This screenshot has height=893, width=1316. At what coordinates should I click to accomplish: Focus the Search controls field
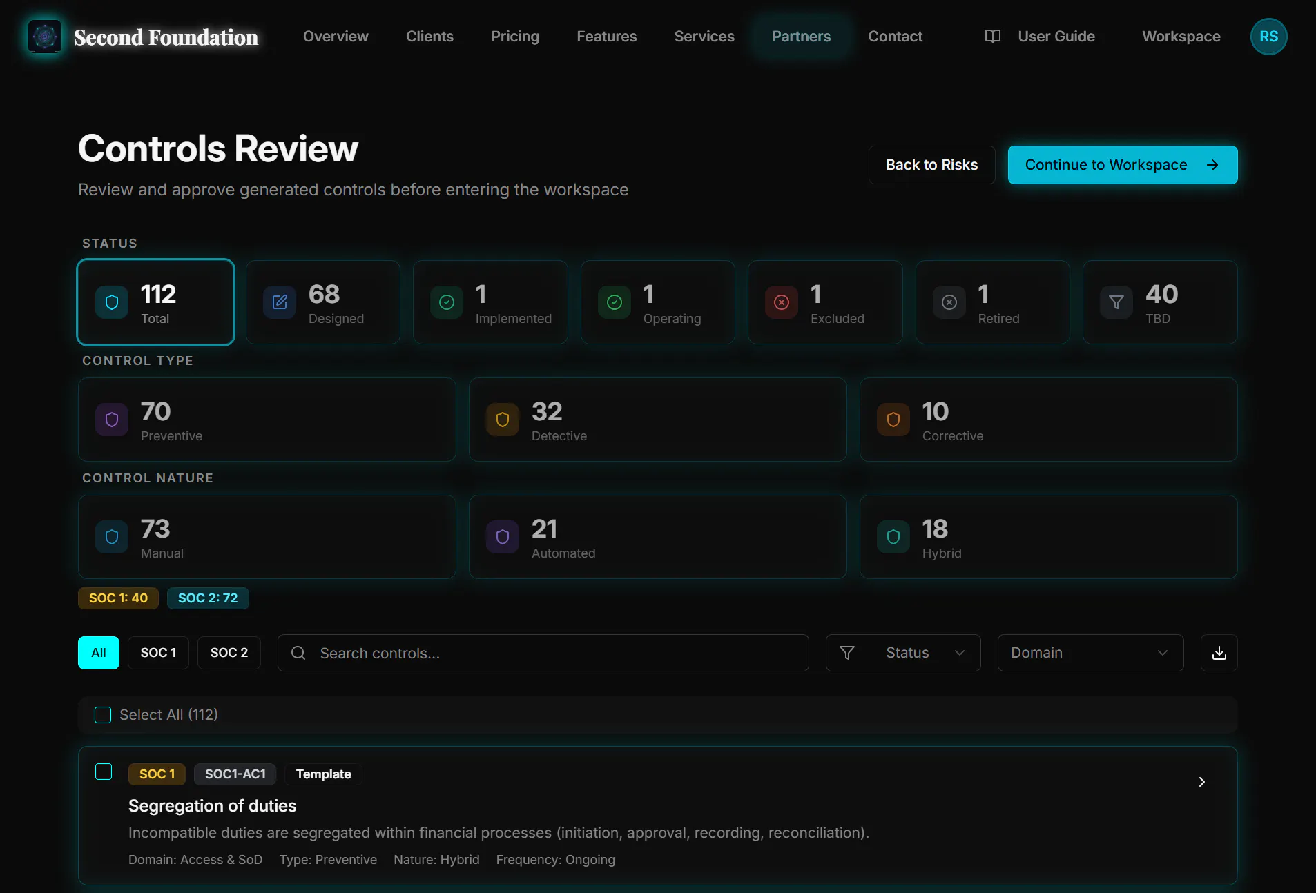click(x=543, y=653)
